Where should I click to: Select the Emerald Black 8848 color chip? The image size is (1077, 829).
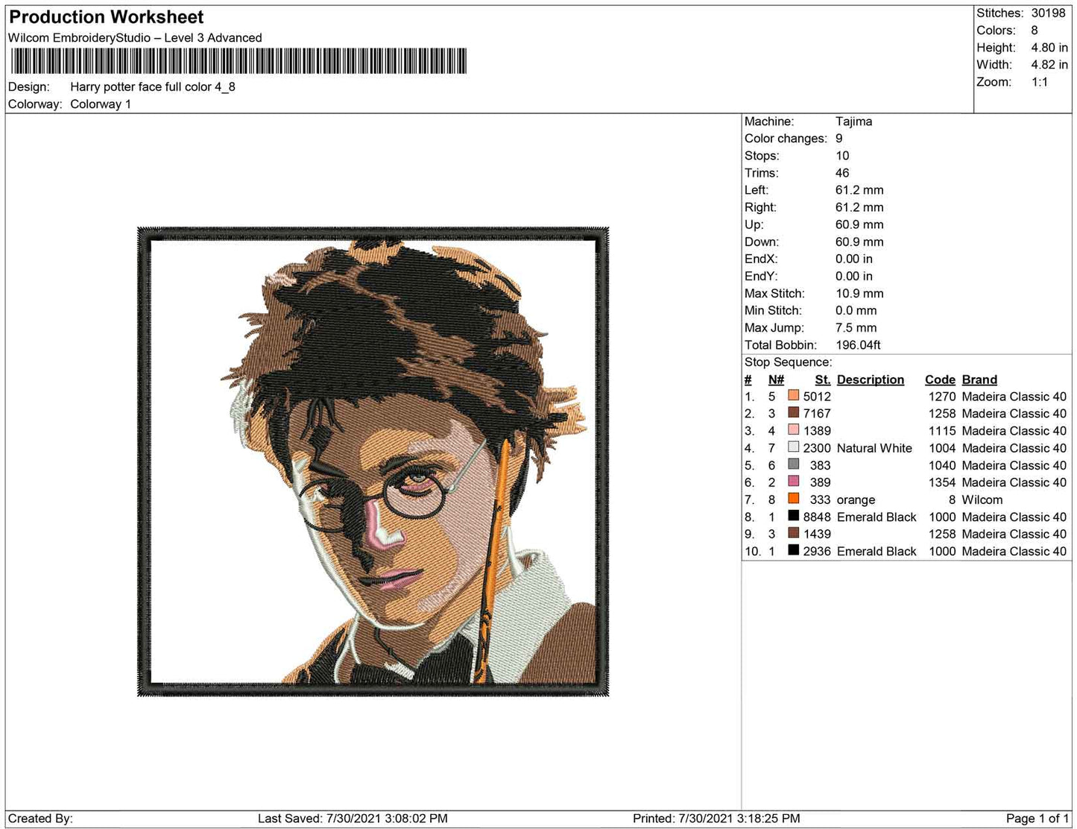[792, 517]
